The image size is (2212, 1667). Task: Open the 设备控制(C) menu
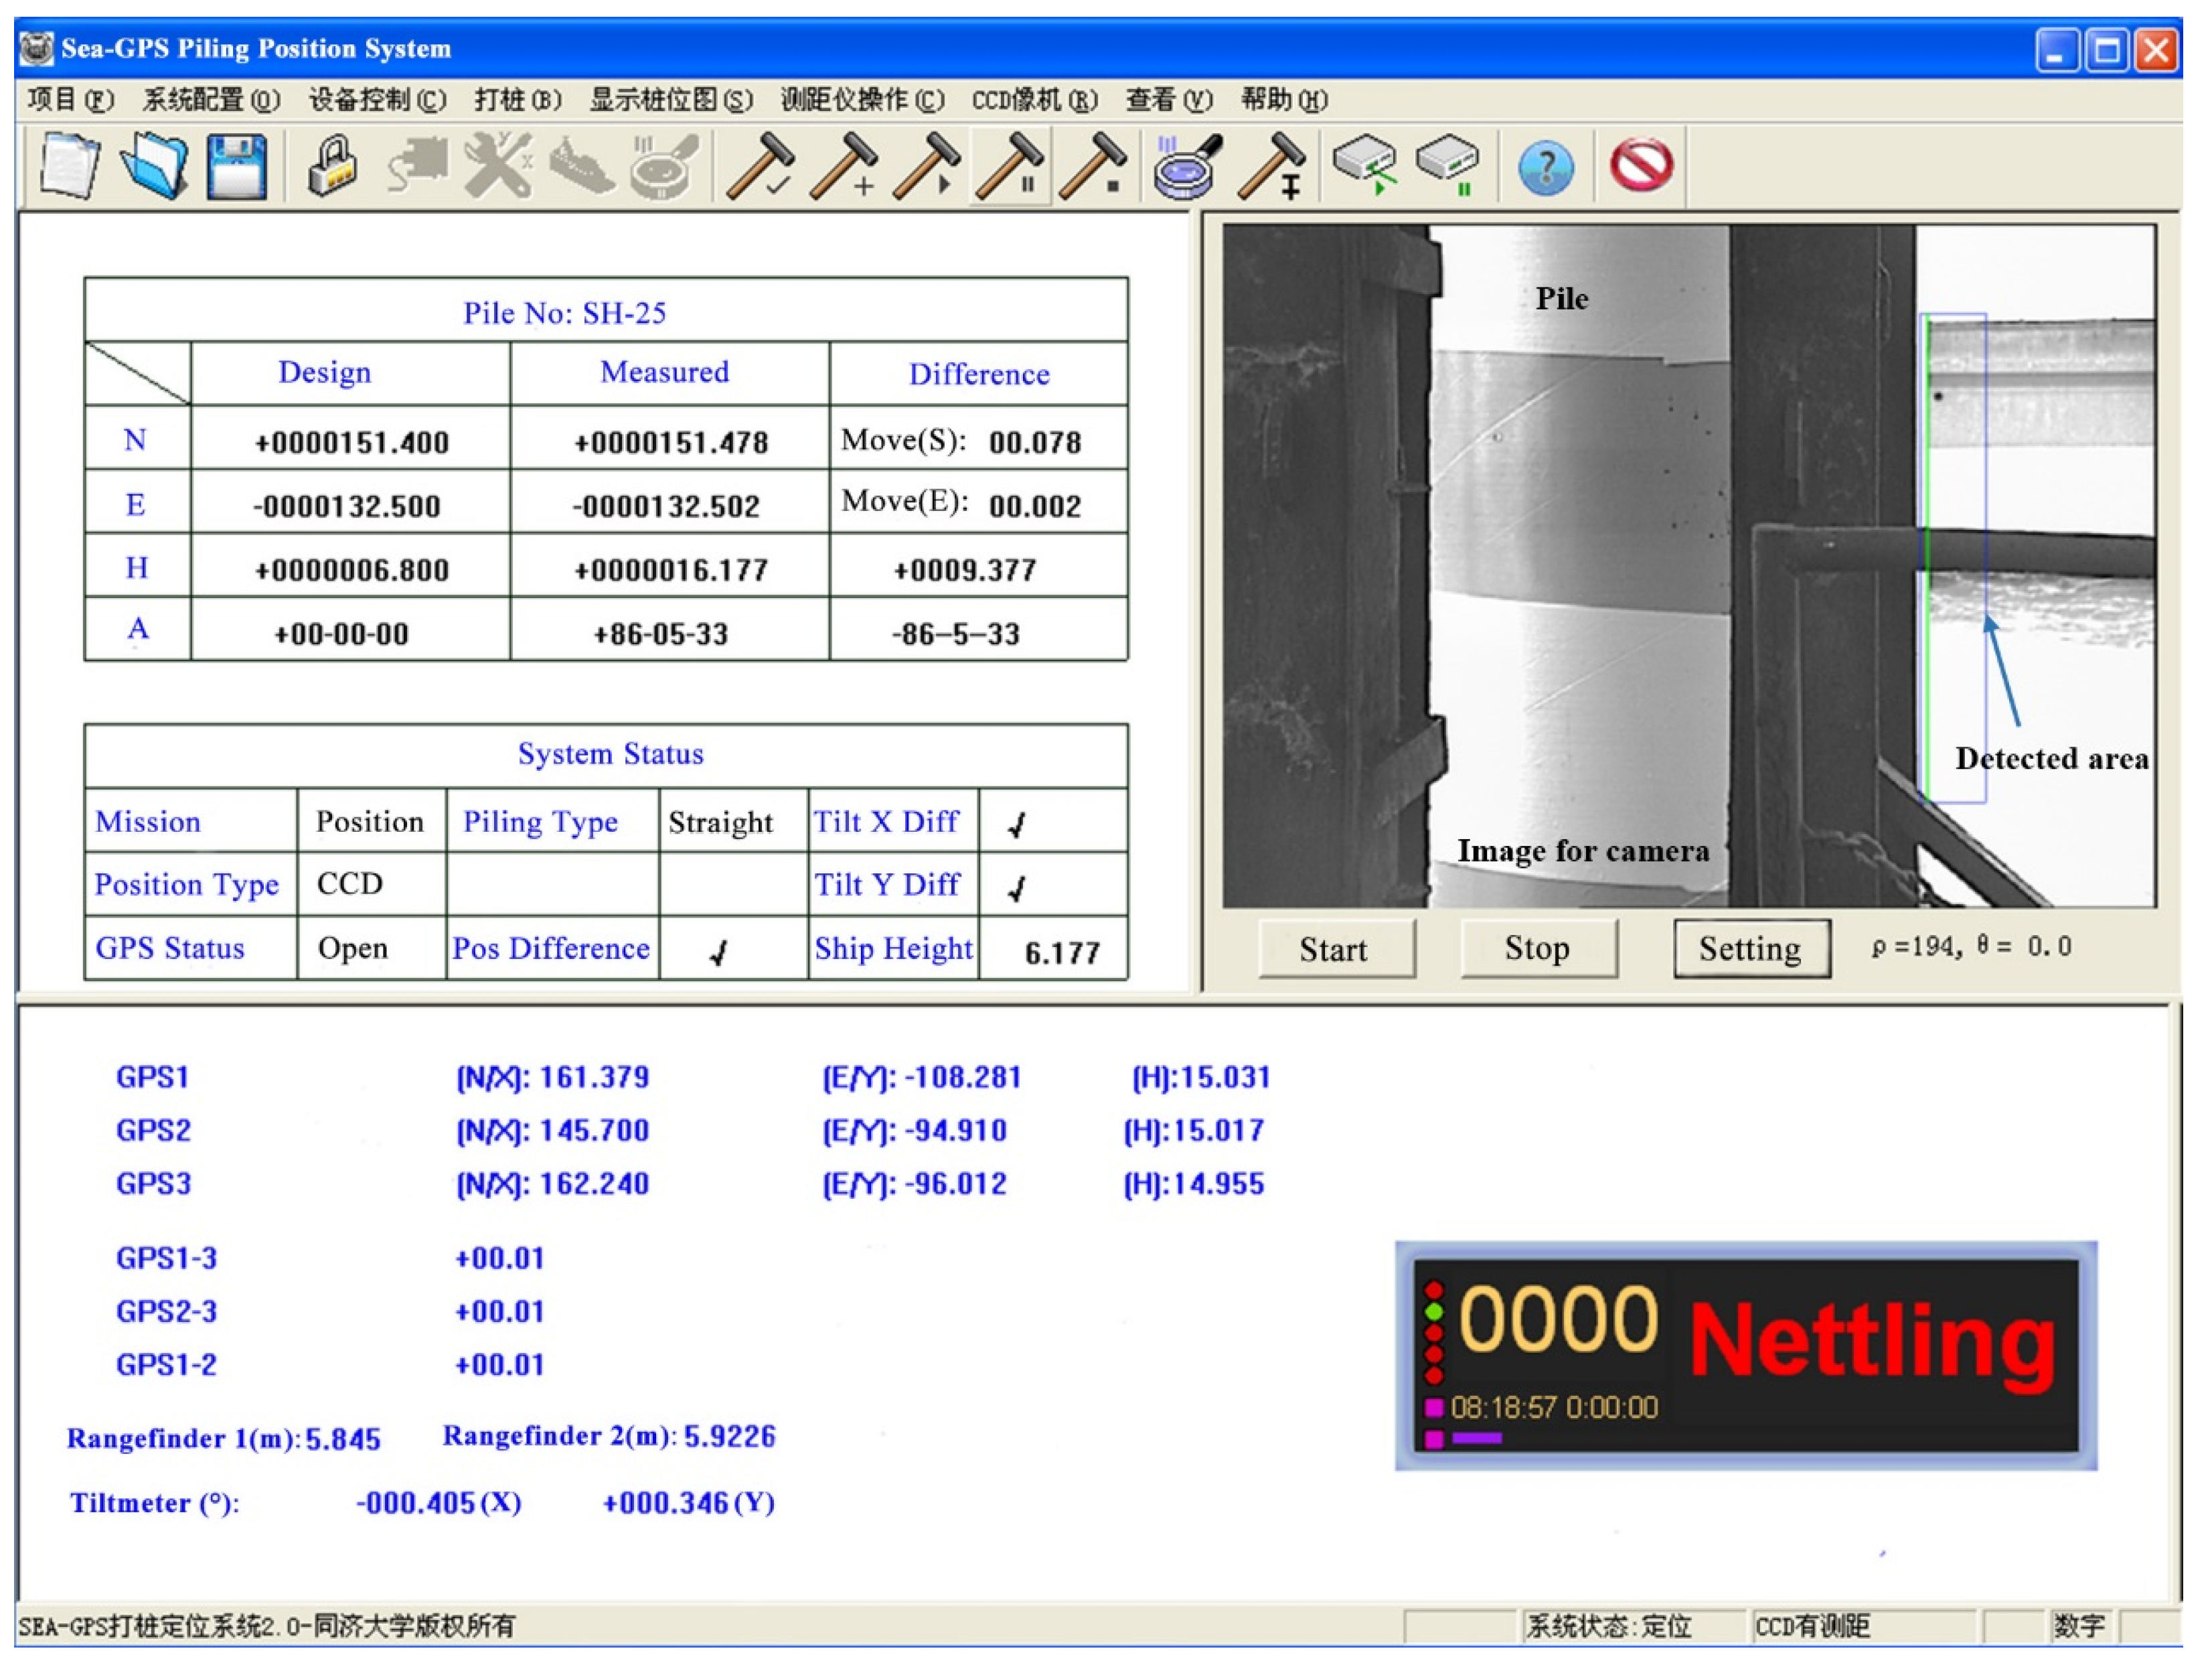pos(377,100)
